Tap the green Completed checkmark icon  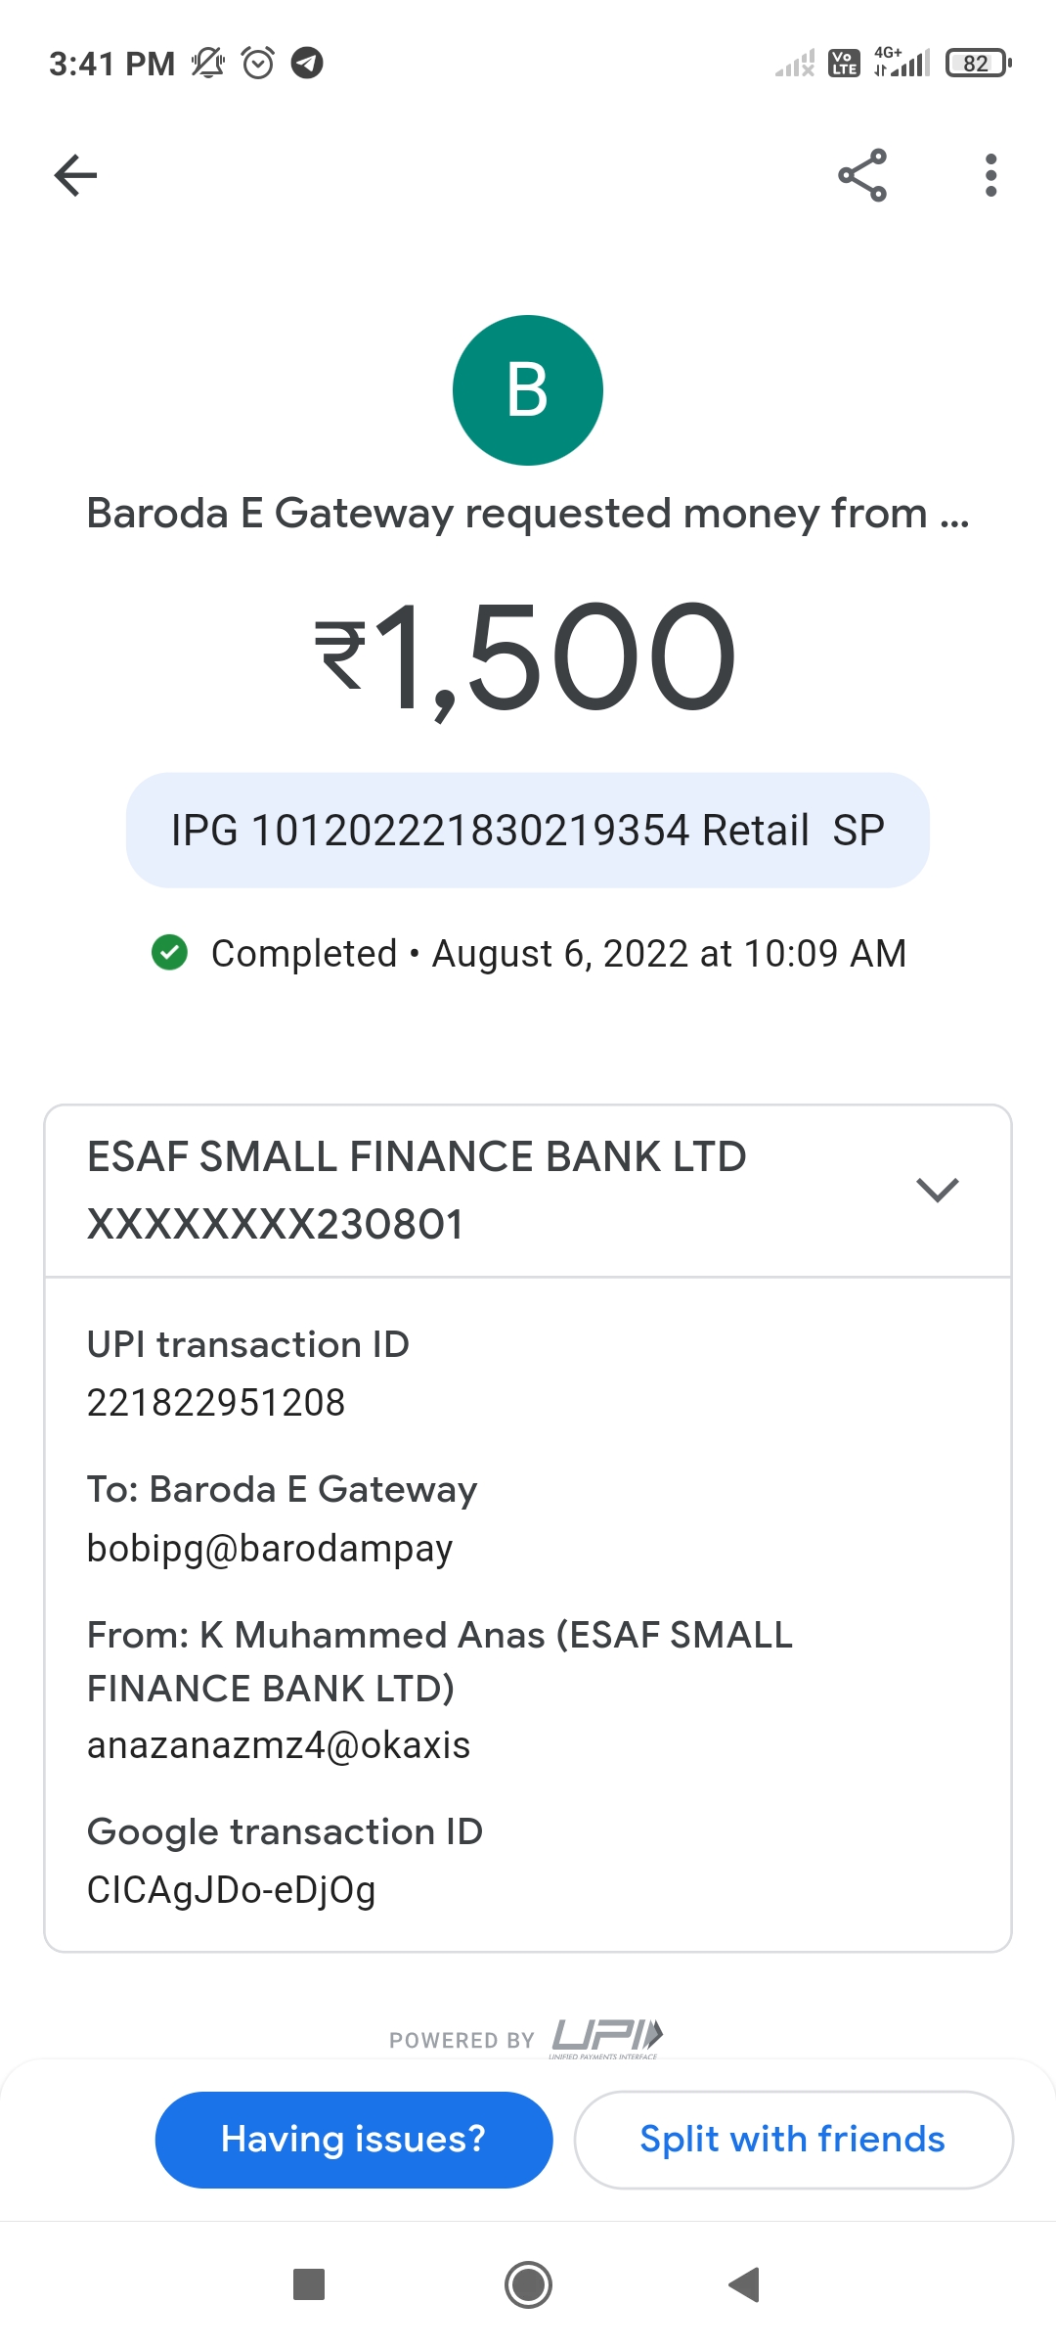170,953
